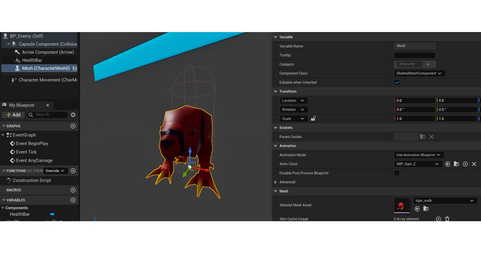Open Animation Mode dropdown
This screenshot has height=253, width=481.
coord(419,155)
